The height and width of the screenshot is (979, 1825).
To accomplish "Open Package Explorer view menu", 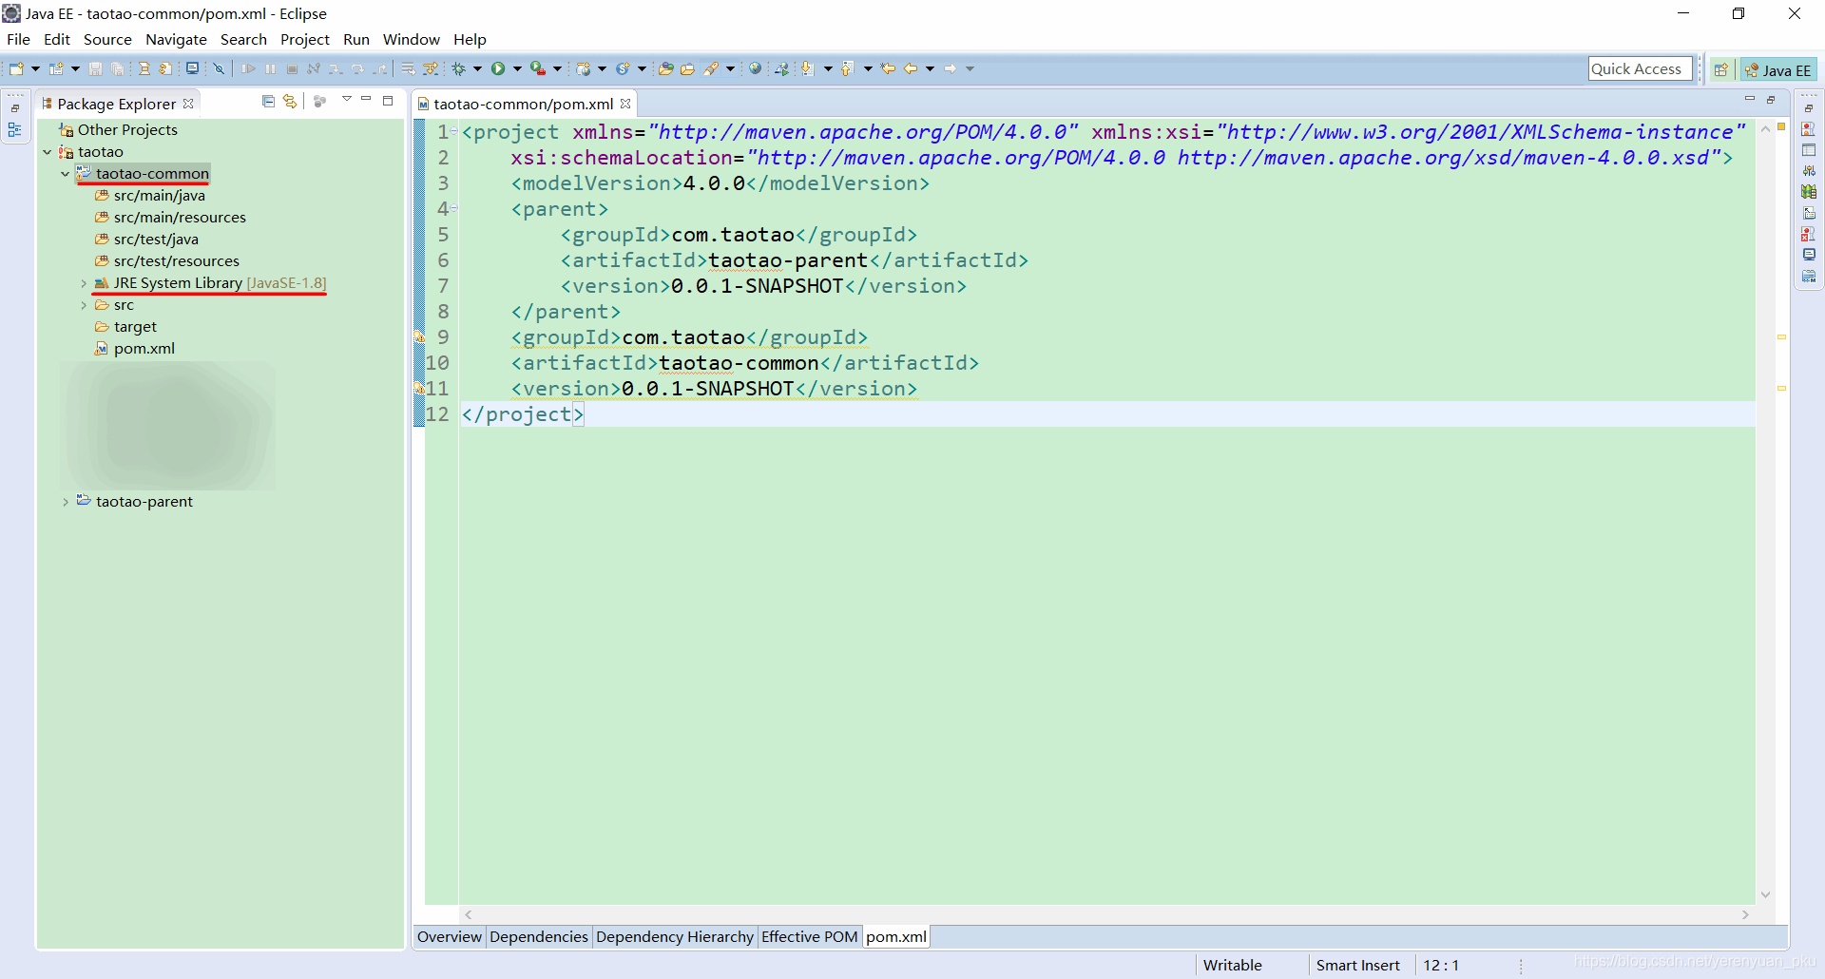I will click(x=347, y=100).
